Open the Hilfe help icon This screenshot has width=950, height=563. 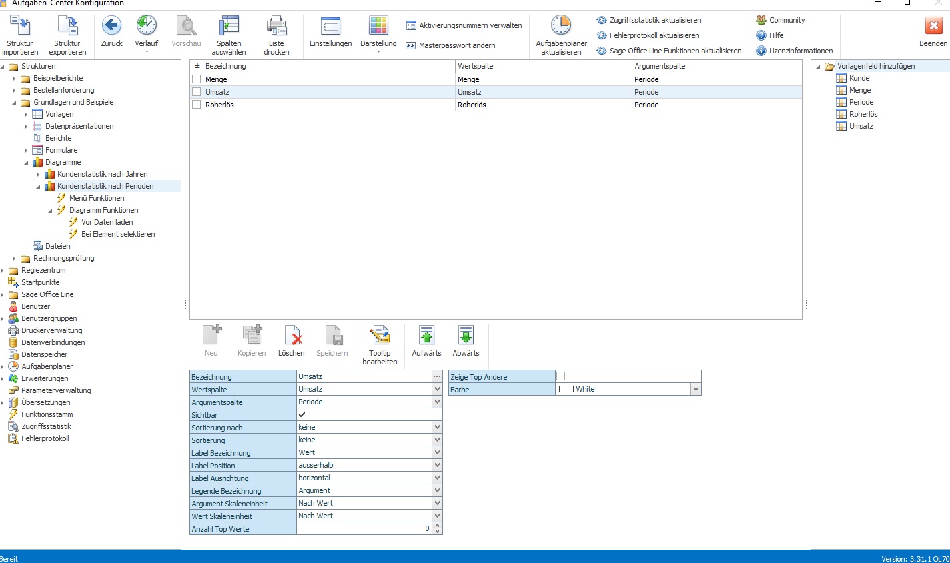761,35
